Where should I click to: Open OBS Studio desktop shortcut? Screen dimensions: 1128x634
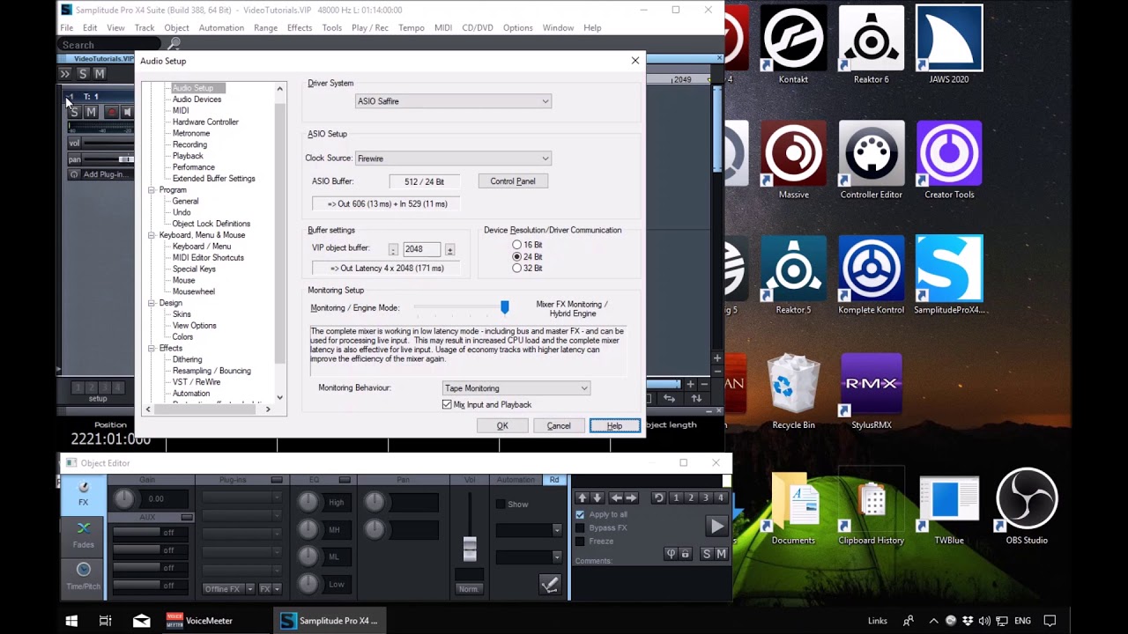(x=1027, y=505)
